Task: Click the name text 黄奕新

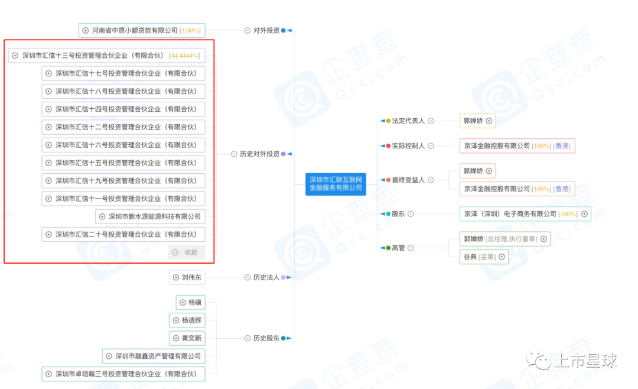Action: click(191, 338)
